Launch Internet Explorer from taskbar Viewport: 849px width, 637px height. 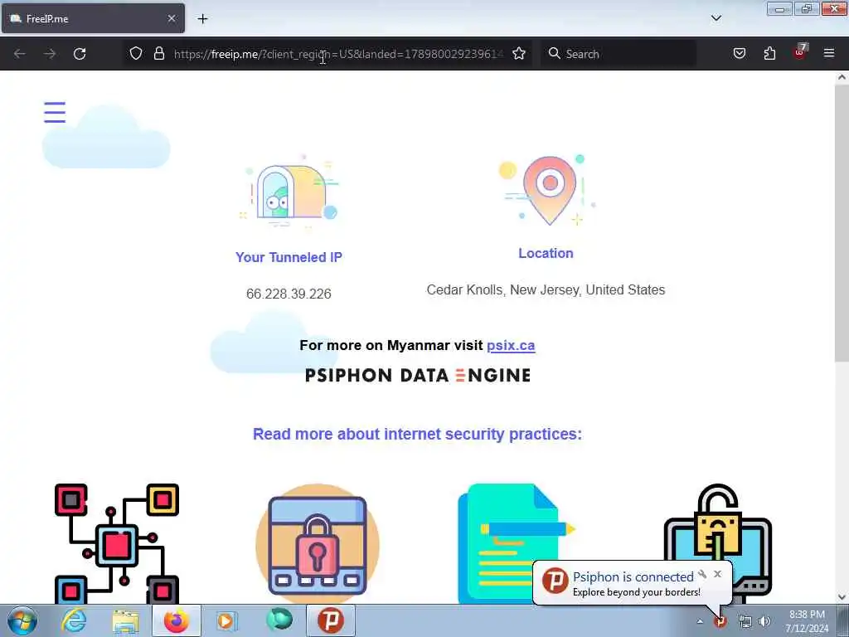pos(74,620)
